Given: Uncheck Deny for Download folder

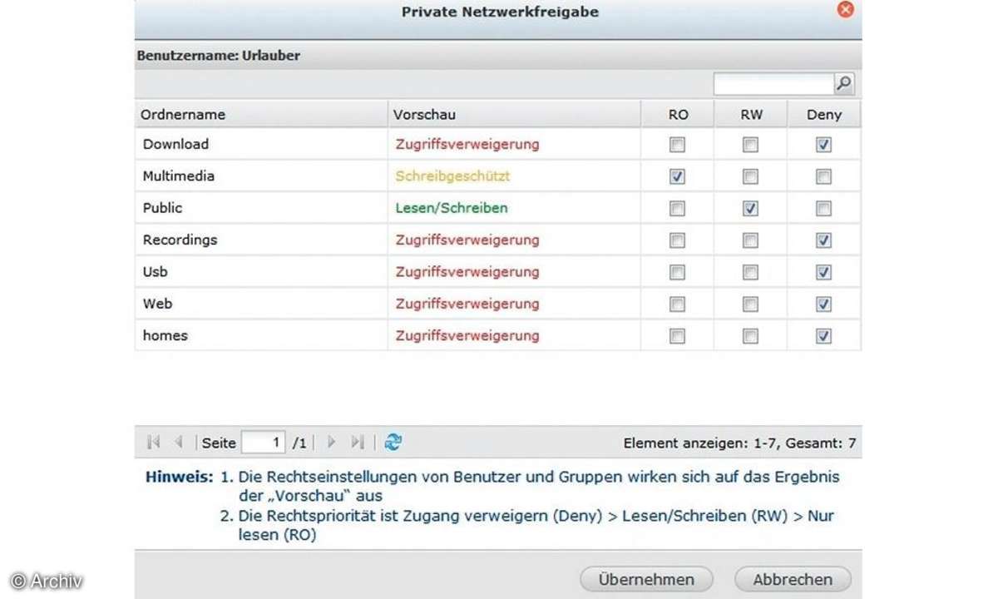Looking at the screenshot, I should click(823, 145).
